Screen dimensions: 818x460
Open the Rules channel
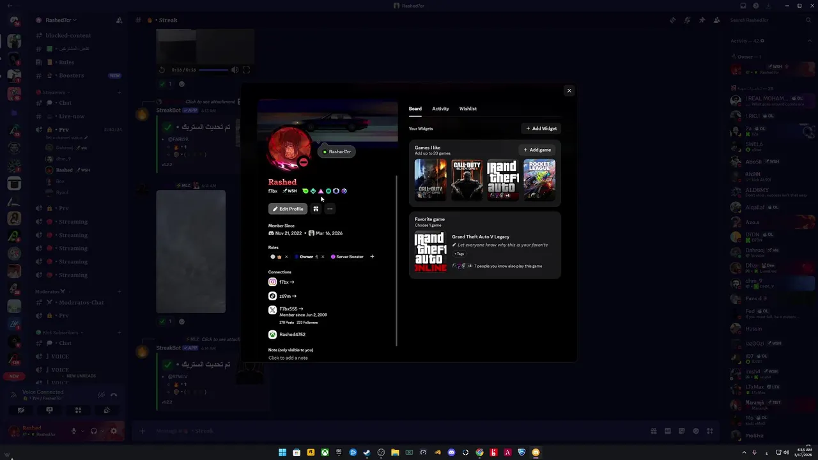[66, 62]
